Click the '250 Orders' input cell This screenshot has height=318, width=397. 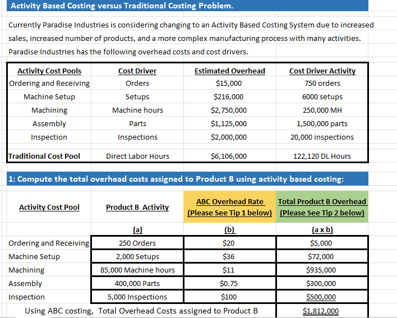137,243
